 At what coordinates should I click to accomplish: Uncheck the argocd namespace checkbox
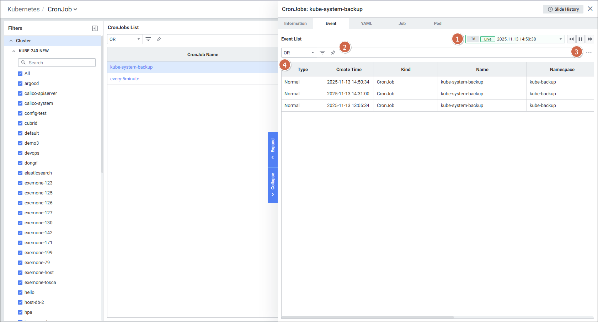20,84
